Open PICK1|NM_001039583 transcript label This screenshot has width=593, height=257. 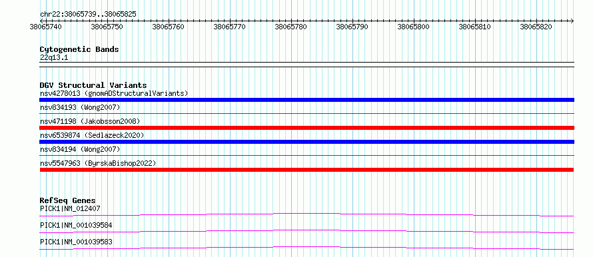click(76, 242)
